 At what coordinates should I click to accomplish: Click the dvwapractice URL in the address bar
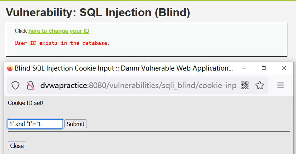(x=138, y=86)
